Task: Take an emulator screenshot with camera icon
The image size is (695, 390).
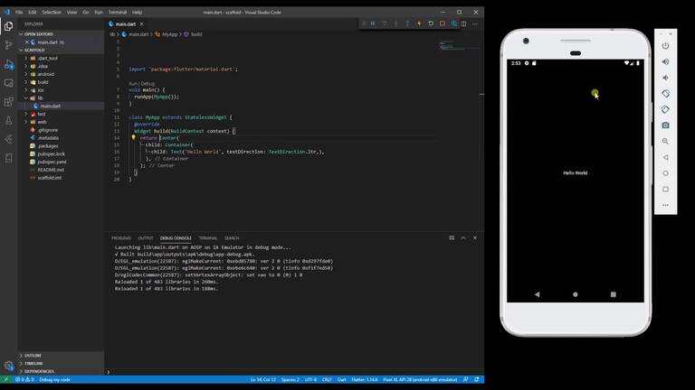Action: pos(666,125)
